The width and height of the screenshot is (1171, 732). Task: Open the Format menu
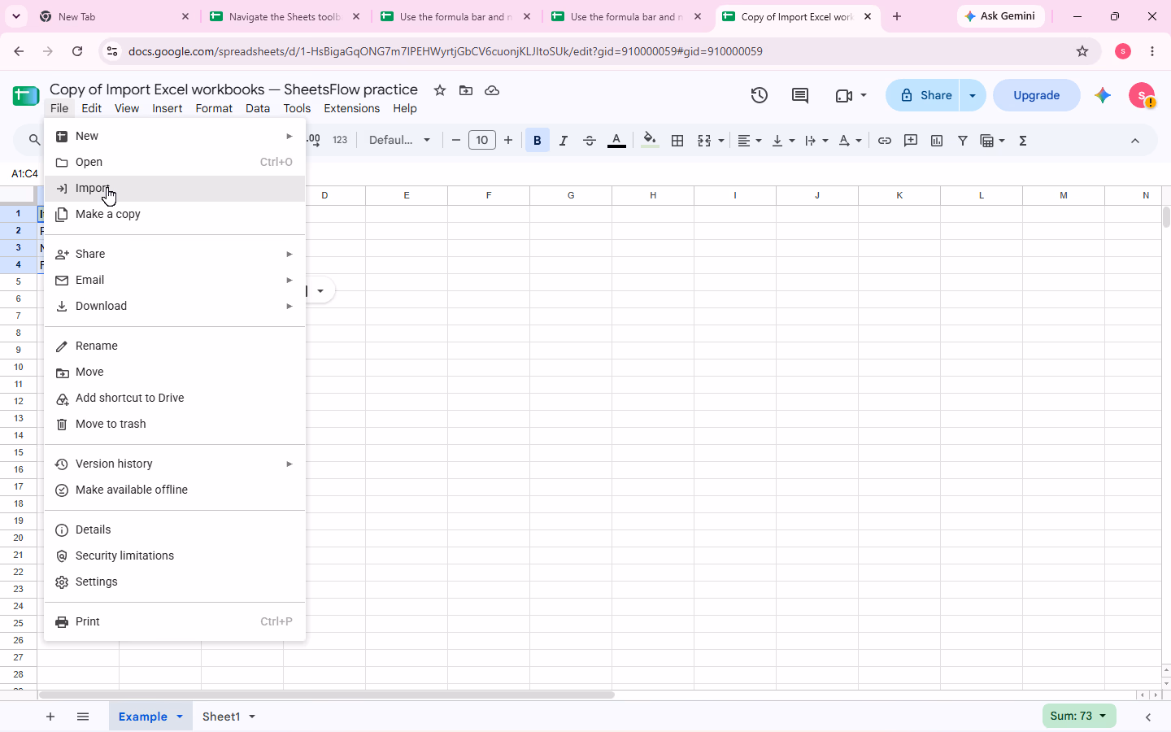(214, 108)
